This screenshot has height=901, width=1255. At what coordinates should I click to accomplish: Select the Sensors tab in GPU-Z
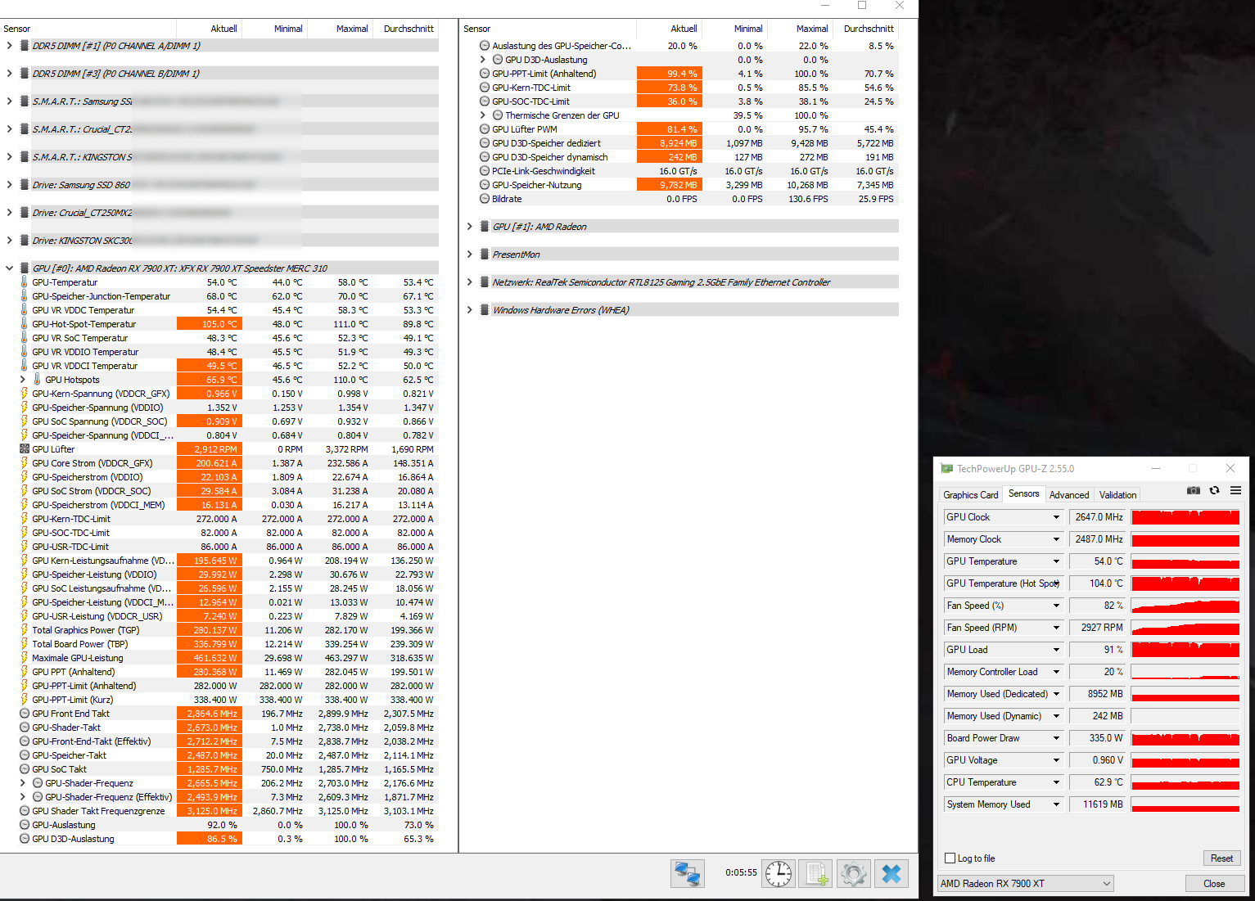[x=1023, y=493]
